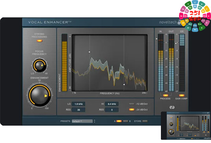The width and height of the screenshot is (211, 143).
Task: Click the HI frequency marker triangle in the spectrum
Action: click(x=124, y=84)
